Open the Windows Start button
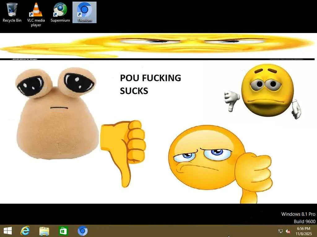Viewport: 317px width, 237px height. pos(8,231)
